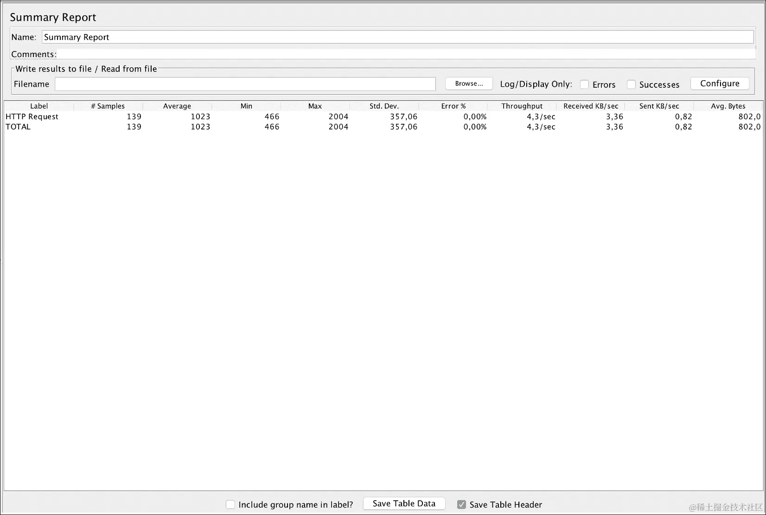
Task: Click 4,3/sec throughput in HTTP Request row
Action: click(x=541, y=117)
